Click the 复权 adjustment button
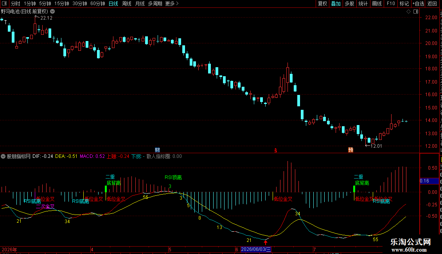The height and width of the screenshot is (254, 442). pos(322,4)
